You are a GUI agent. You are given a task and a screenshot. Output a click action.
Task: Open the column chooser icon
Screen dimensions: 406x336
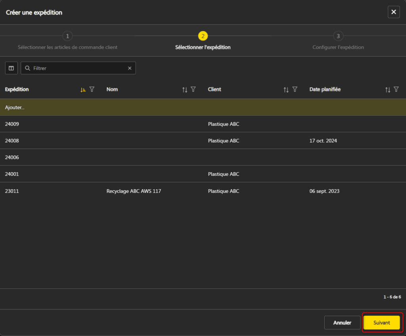11,68
